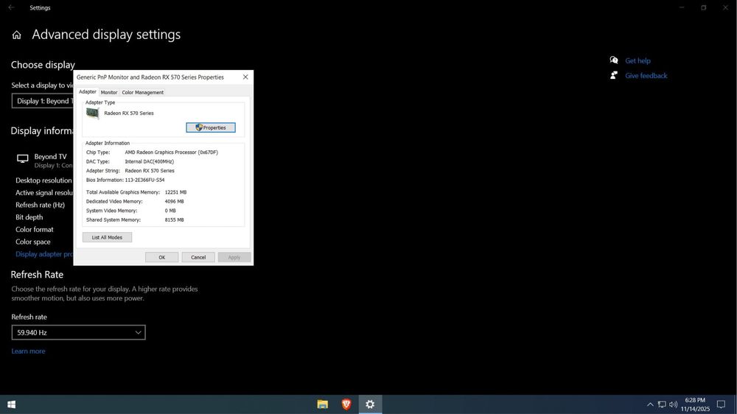Image resolution: width=737 pixels, height=414 pixels.
Task: Switch to the Color Management tab
Action: coord(143,93)
